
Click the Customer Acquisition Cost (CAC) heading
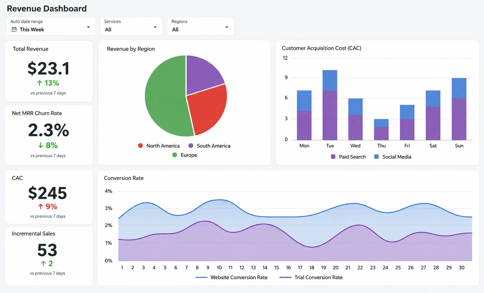tap(322, 48)
